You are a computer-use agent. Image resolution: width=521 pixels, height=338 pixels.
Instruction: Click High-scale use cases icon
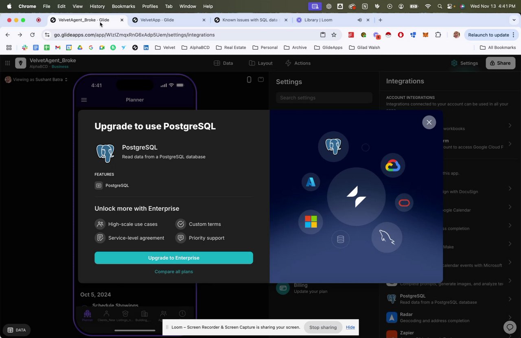pyautogui.click(x=100, y=224)
